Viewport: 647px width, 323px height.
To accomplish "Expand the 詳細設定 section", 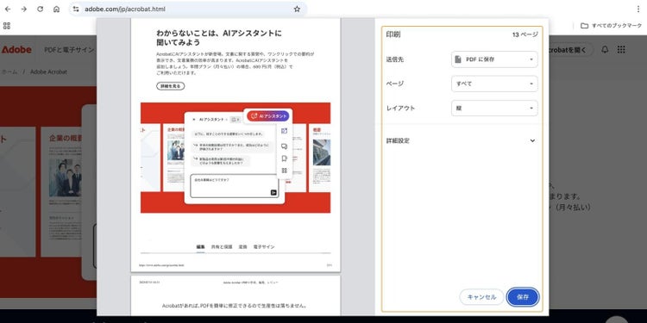I will (x=461, y=140).
